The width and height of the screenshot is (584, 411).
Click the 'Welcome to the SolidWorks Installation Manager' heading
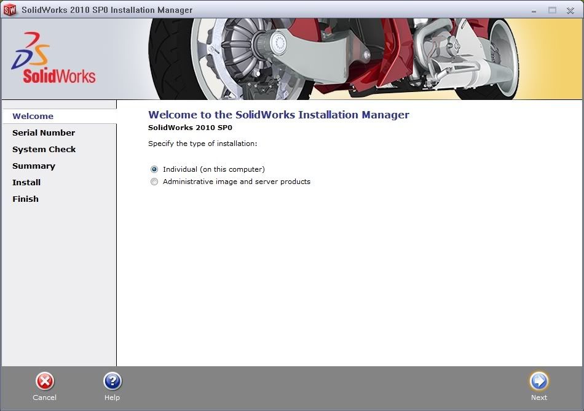point(278,115)
